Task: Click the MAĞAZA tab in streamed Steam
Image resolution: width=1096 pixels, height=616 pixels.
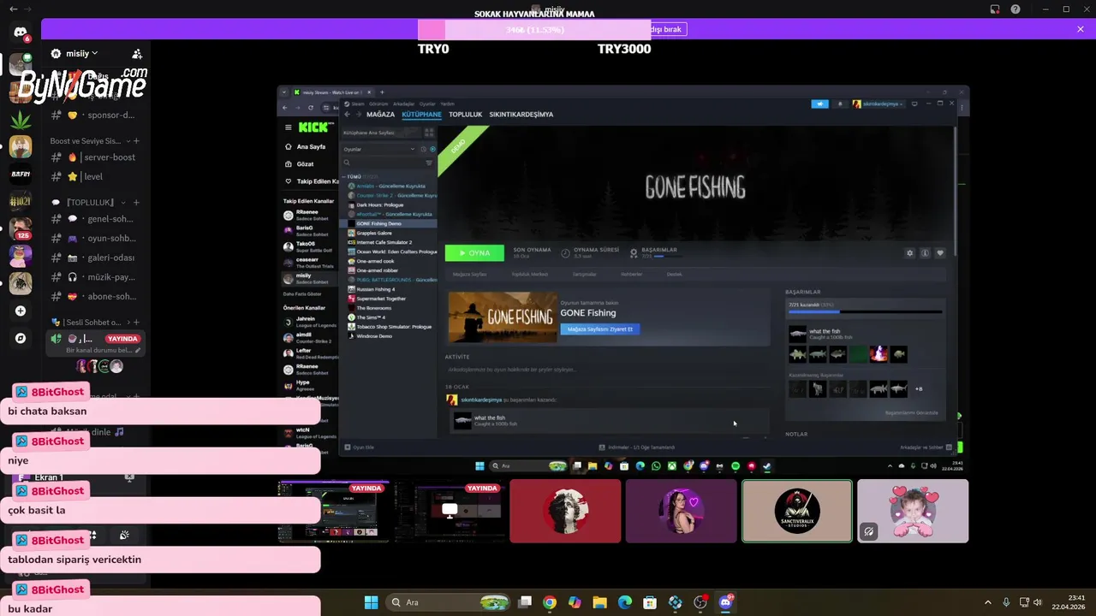Action: tap(380, 114)
